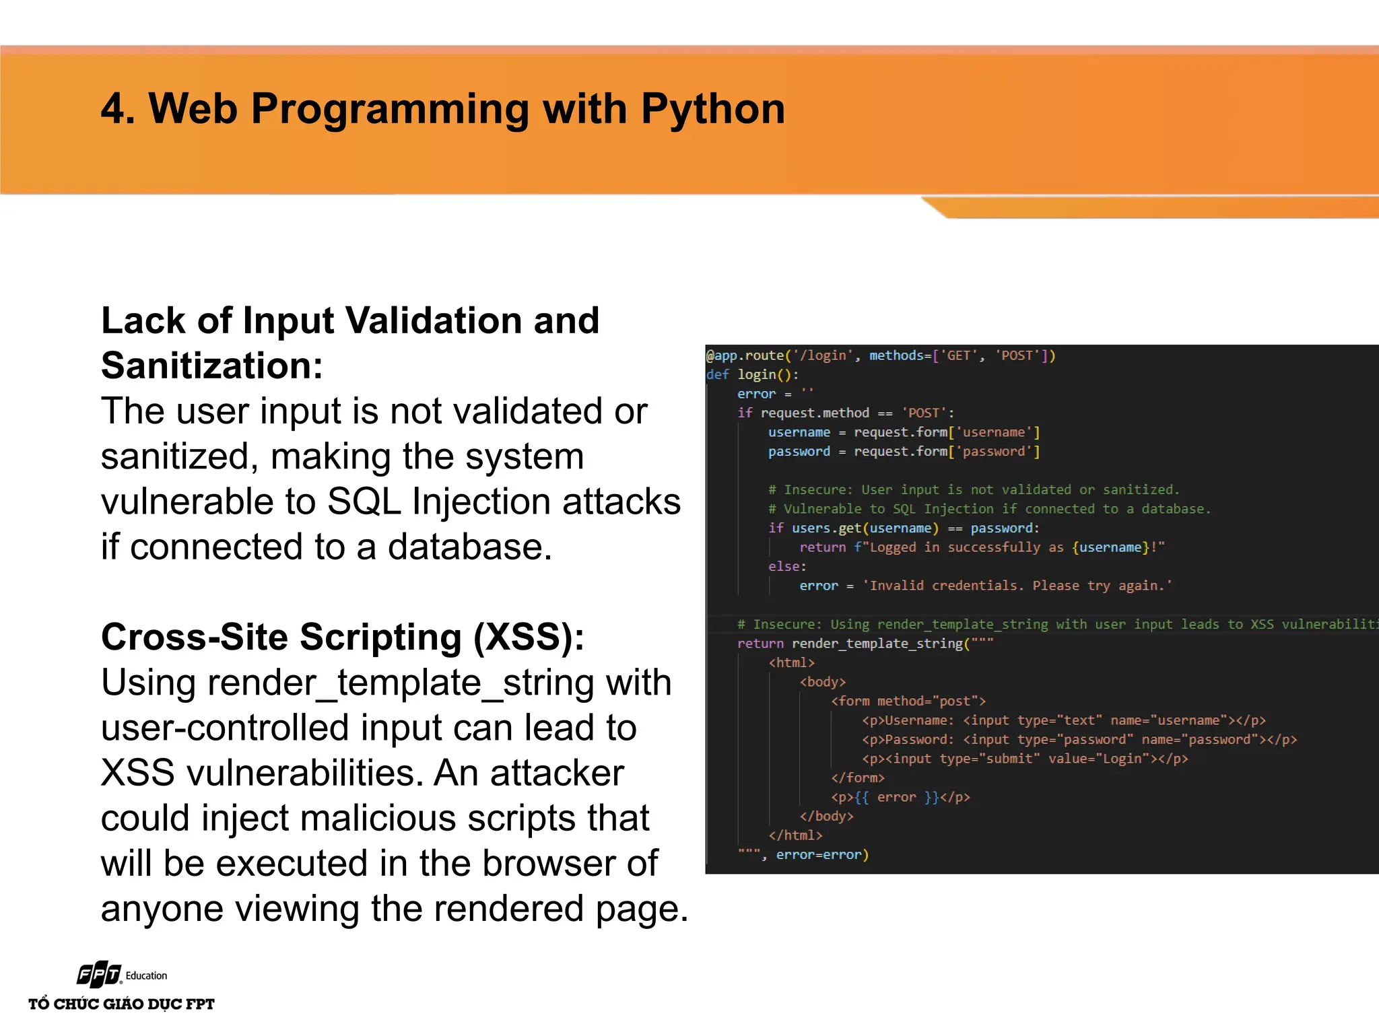Click the '{{ error }}' template expression

click(896, 797)
